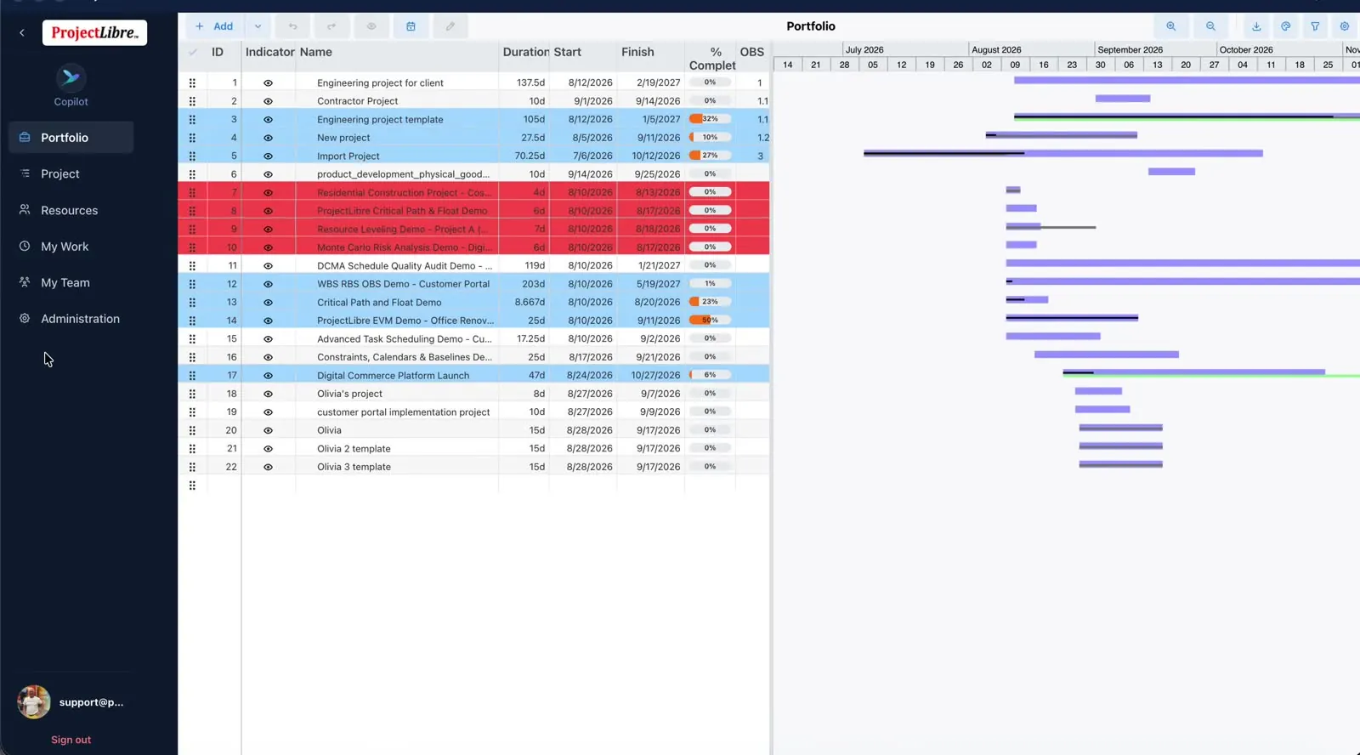Click the Gantt bar for Olivia's project
Screen dimensions: 1360x755
1098,391
